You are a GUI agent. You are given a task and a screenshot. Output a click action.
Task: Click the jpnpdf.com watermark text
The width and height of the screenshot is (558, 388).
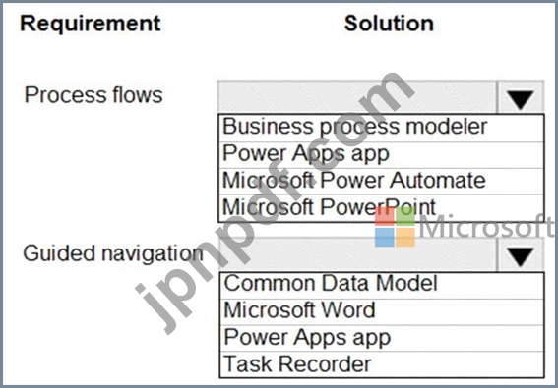[274, 202]
